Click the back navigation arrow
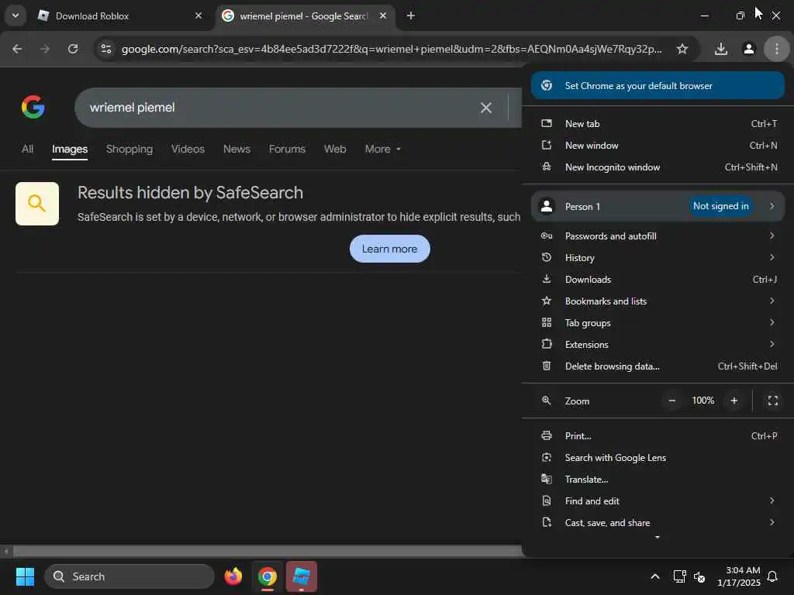794x595 pixels. click(17, 49)
